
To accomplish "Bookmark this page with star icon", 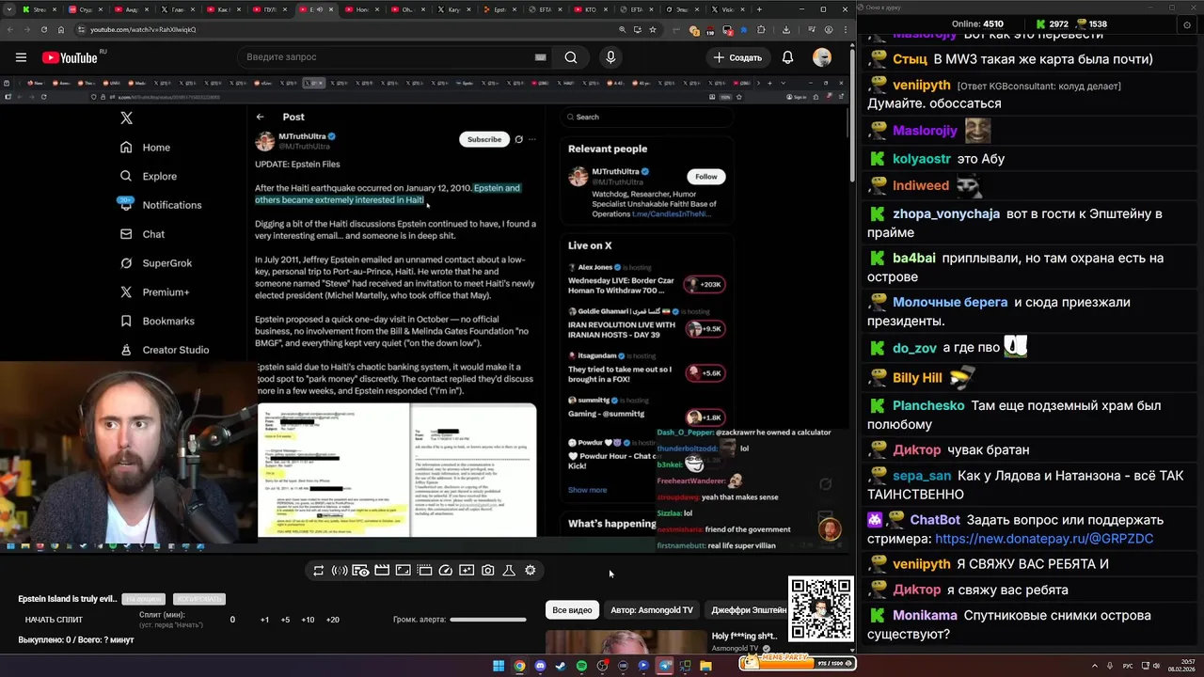I will click(x=653, y=29).
